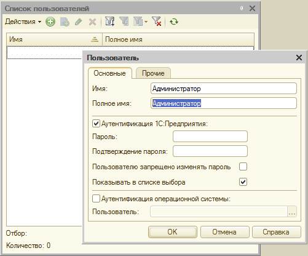Click into the Пароль input field
Image resolution: width=308 pixels, height=256 pixels.
point(210,136)
